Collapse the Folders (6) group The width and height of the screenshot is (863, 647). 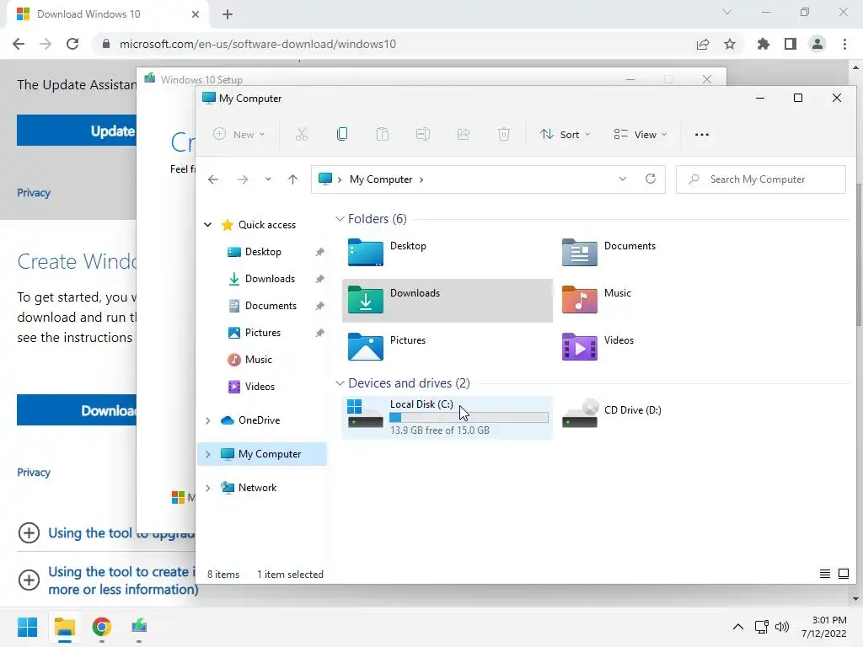(x=340, y=219)
